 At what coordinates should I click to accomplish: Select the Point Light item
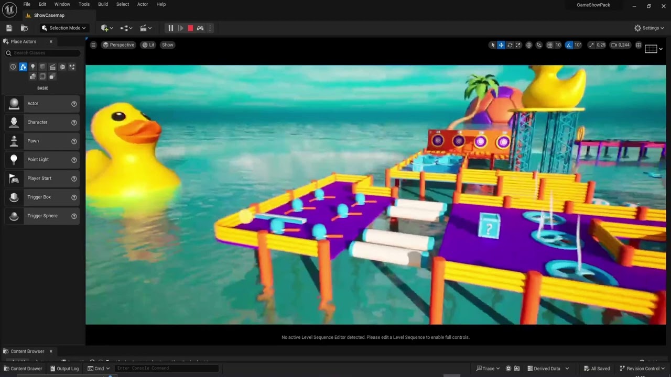42,160
